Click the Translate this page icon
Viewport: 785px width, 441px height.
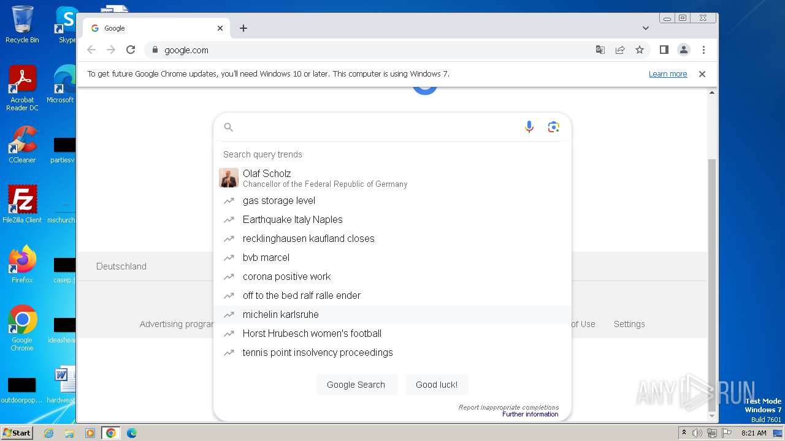tap(600, 50)
